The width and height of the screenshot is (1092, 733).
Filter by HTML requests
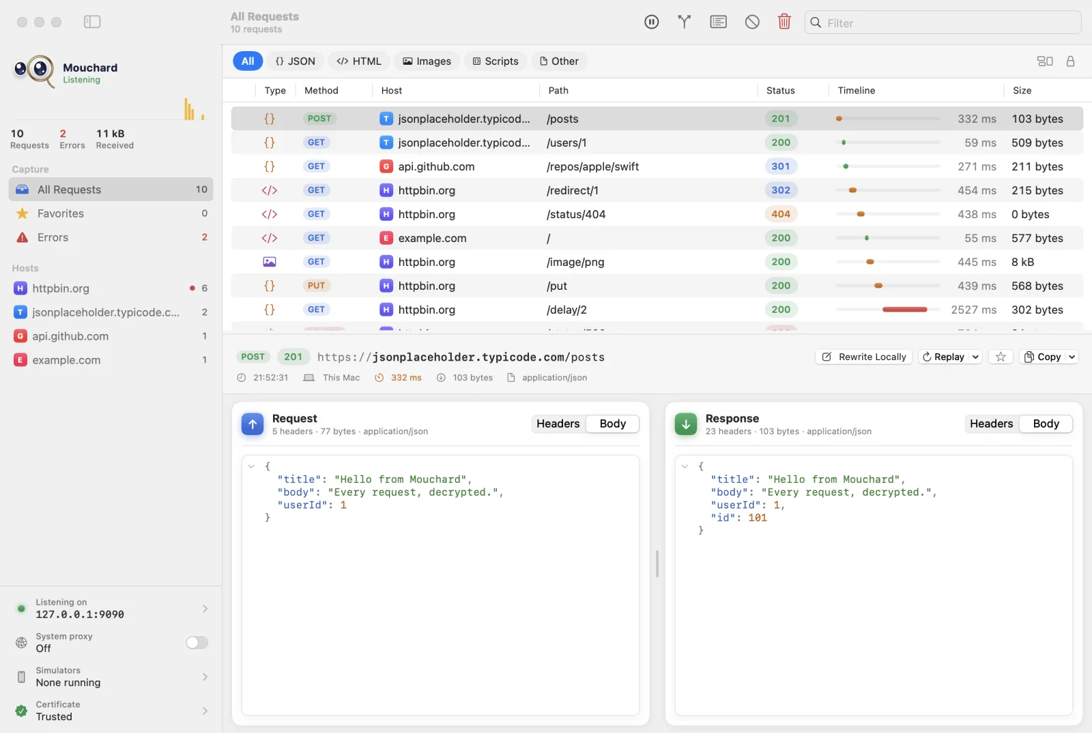pos(359,61)
